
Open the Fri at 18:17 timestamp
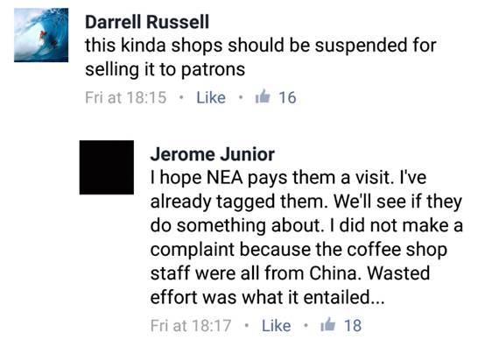pos(191,326)
